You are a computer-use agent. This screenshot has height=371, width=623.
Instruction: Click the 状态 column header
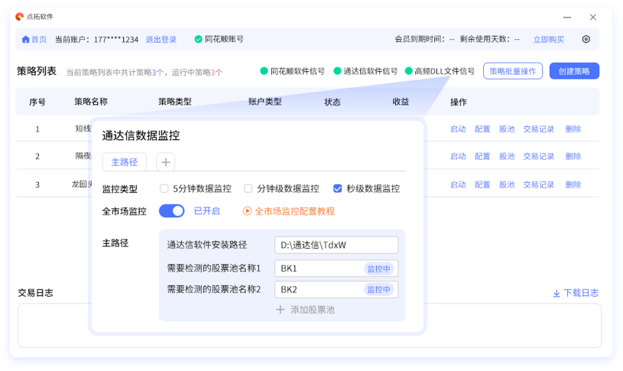pos(333,103)
